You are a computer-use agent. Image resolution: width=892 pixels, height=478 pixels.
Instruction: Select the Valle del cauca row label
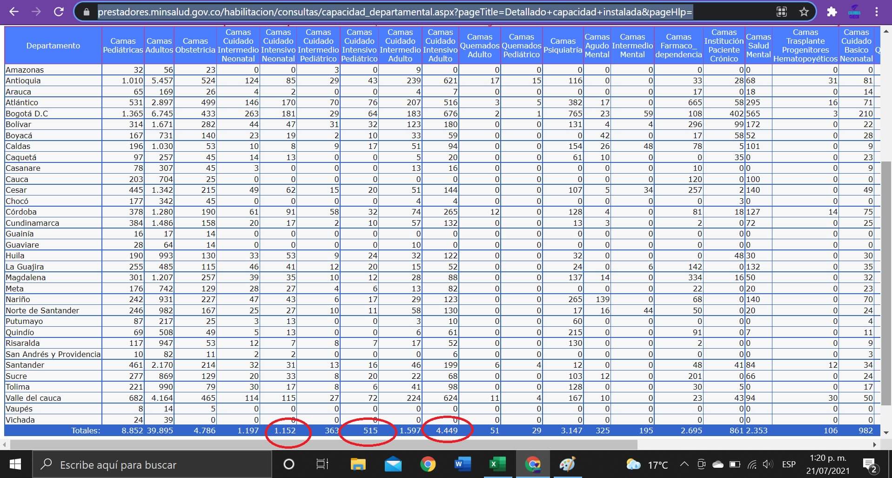[33, 398]
